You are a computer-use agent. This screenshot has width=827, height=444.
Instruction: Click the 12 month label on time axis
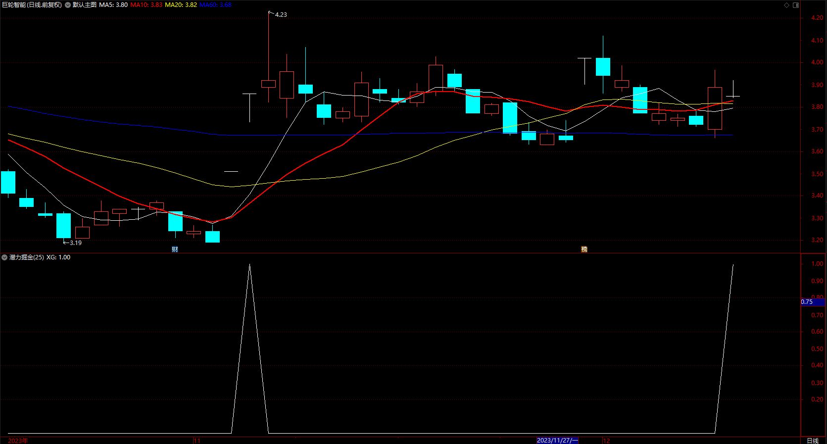pyautogui.click(x=607, y=441)
